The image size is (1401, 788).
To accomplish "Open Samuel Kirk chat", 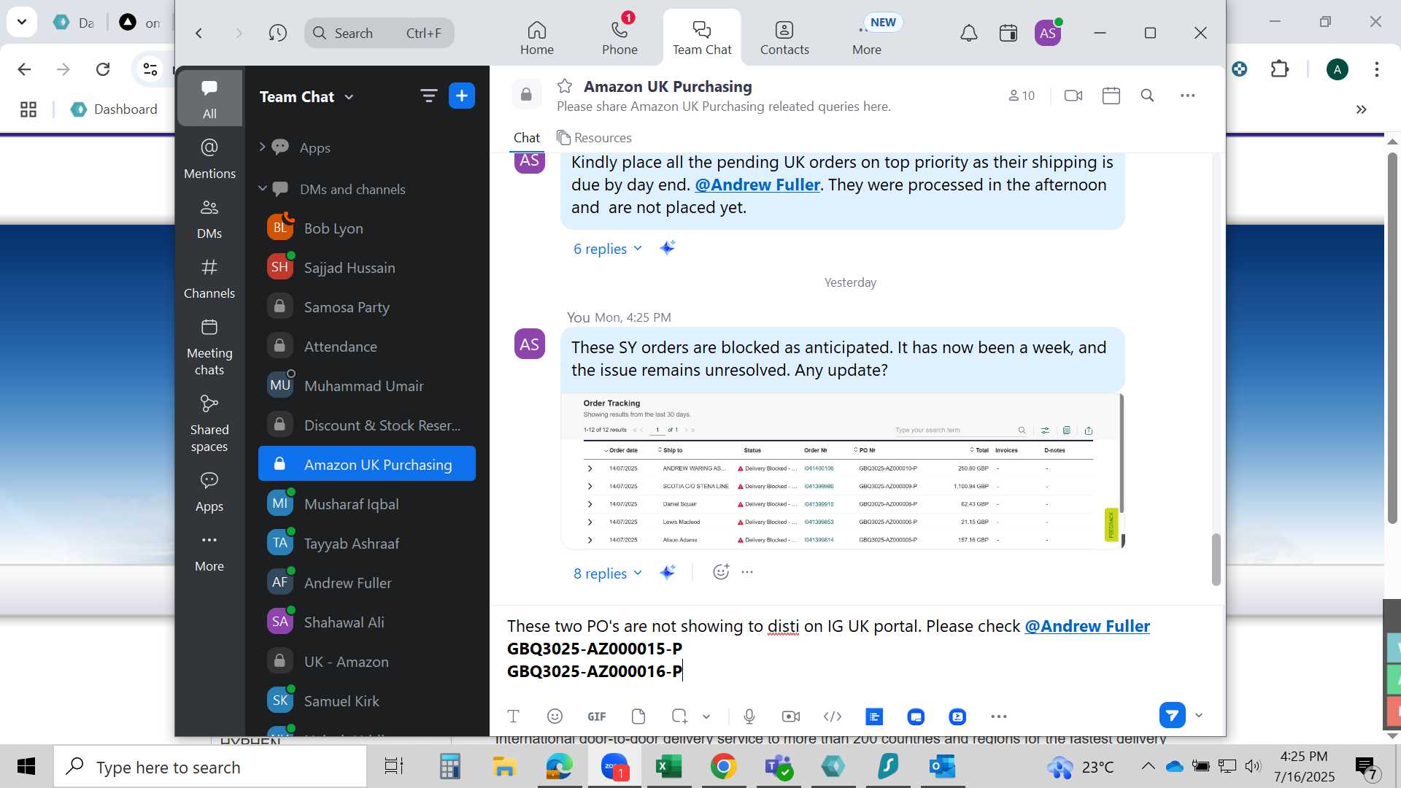I will (x=366, y=700).
